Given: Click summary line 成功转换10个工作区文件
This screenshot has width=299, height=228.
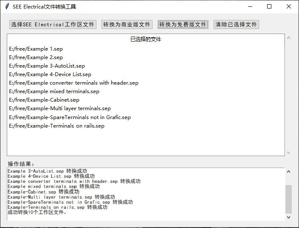Looking at the screenshot, I should (37, 212).
